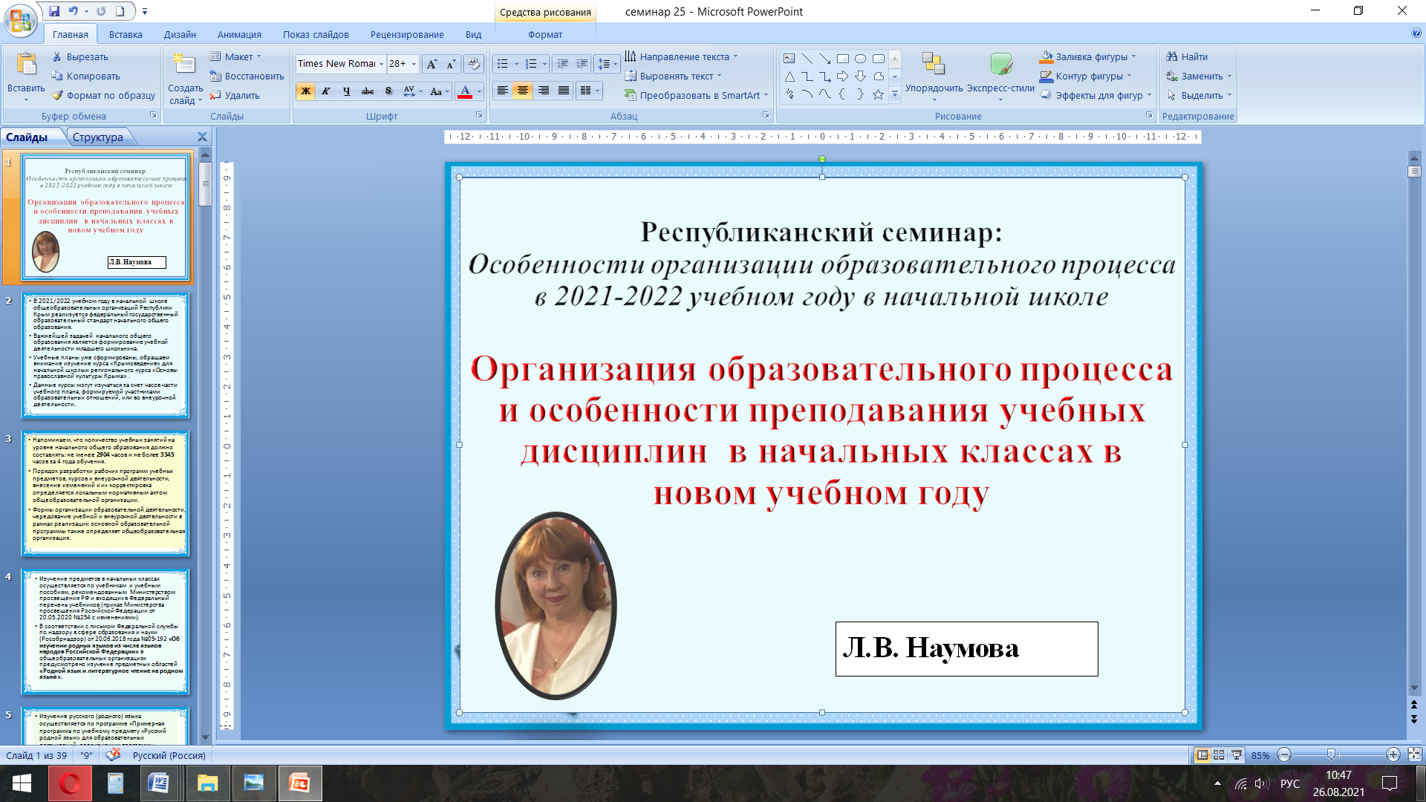Align text to the right
Viewport: 1426px width, 802px height.
(x=544, y=91)
